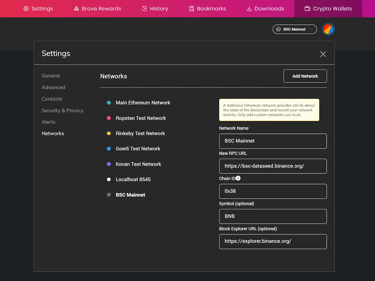This screenshot has height=281, width=375.
Task: Open the BSC Mainnet network dropdown
Action: (295, 29)
